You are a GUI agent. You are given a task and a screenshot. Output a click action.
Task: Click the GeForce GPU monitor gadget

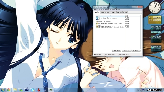pyautogui.click(x=156, y=39)
